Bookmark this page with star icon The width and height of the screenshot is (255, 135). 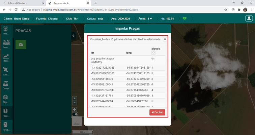tap(226, 10)
